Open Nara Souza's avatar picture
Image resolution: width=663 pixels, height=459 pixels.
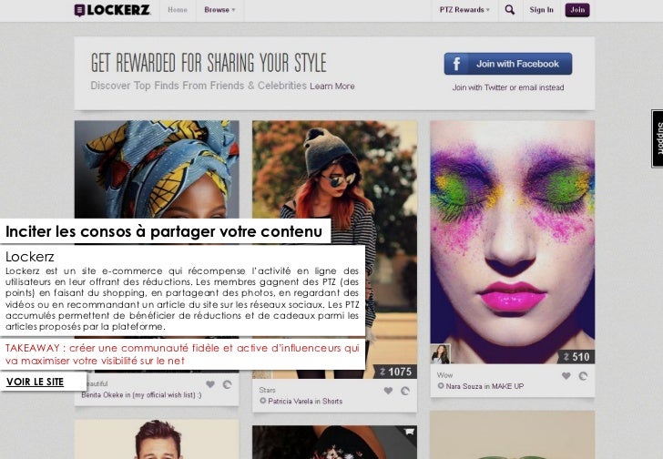[x=440, y=353]
